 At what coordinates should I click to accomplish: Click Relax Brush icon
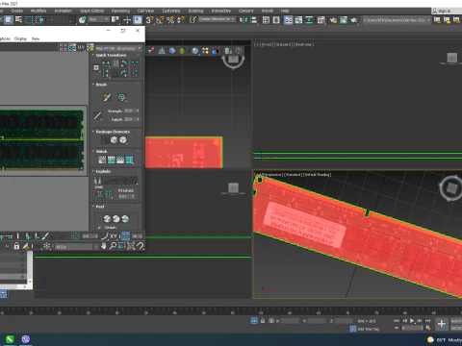[x=122, y=97]
